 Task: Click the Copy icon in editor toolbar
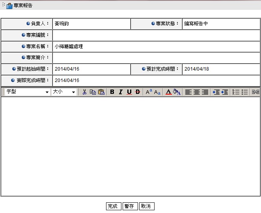93,92
